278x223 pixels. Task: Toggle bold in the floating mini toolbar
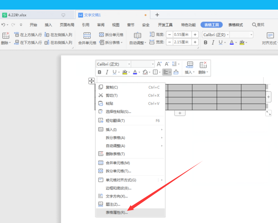(x=100, y=72)
